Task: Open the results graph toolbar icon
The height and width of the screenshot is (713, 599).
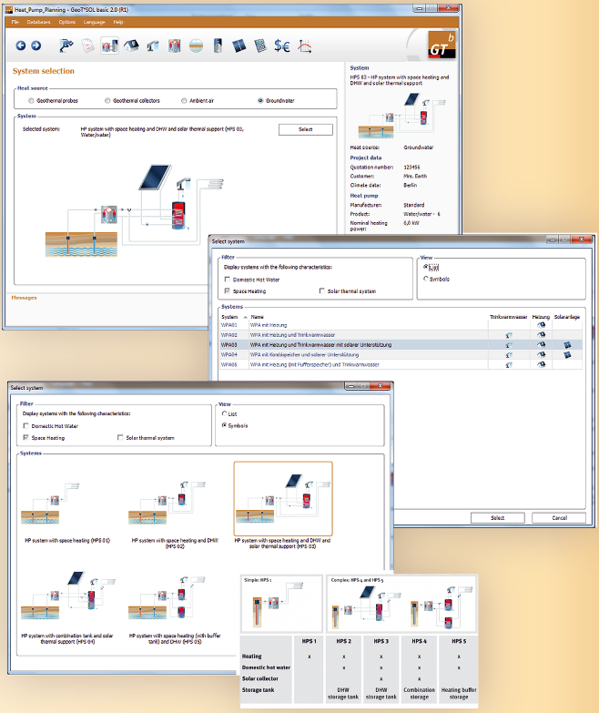Action: [305, 46]
